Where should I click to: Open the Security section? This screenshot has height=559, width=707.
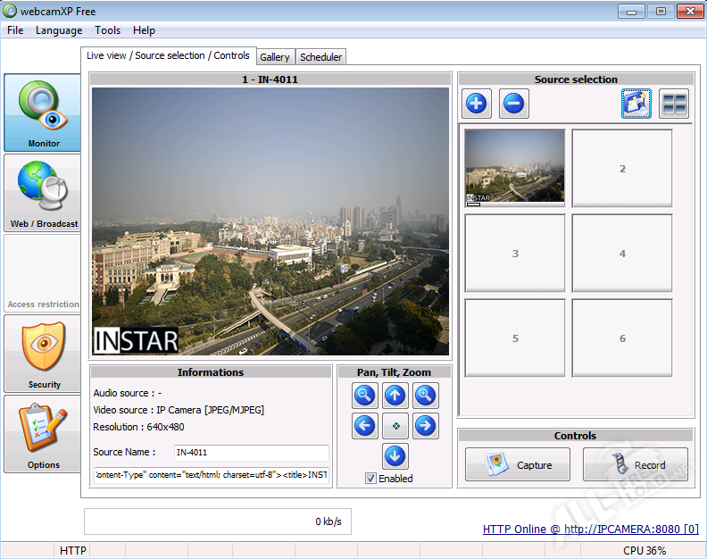tap(43, 354)
